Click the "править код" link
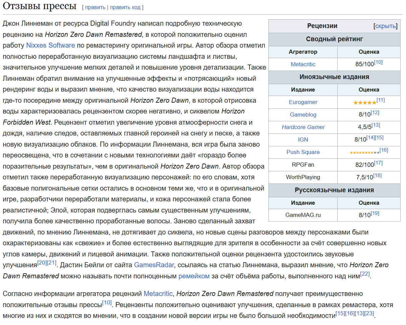 125,7
